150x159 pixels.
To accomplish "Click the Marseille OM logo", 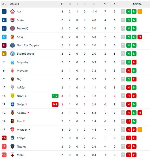I will 12,62.
